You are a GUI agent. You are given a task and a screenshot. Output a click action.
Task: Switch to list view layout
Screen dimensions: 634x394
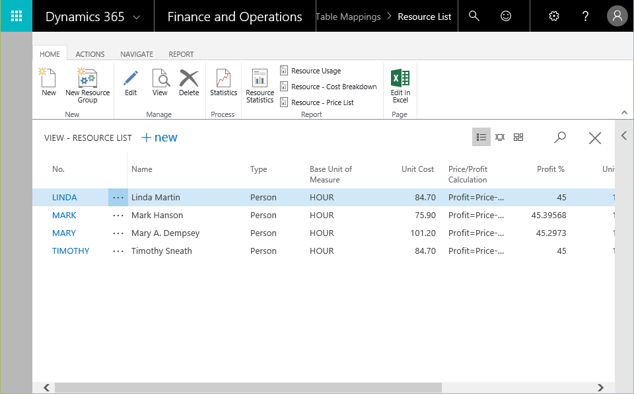click(x=481, y=137)
